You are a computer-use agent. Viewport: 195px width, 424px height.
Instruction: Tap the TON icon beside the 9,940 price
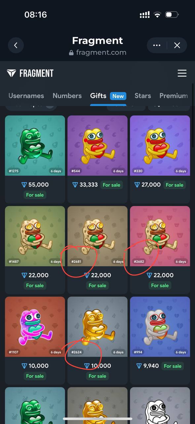(x=139, y=366)
